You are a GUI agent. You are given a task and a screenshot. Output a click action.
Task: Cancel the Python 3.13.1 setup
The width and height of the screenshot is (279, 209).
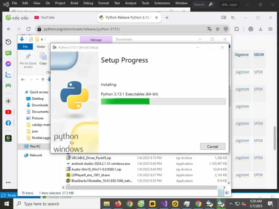(213, 146)
